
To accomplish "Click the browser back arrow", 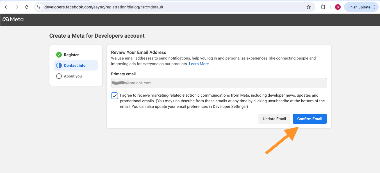I will click(6, 7).
